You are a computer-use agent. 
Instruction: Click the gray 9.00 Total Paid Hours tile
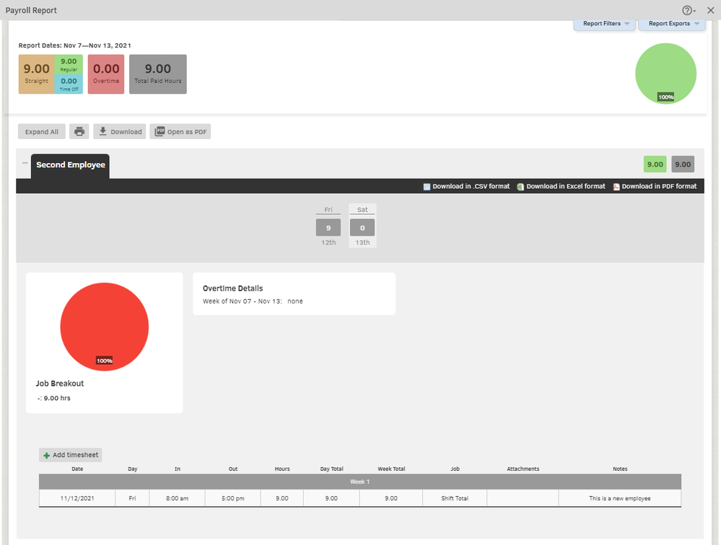[158, 74]
